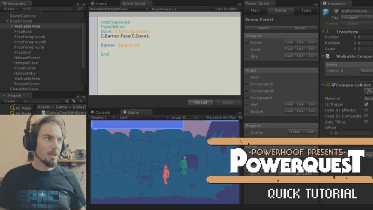
Task: Click the Hierarchy search filter icon
Action: [80, 9]
